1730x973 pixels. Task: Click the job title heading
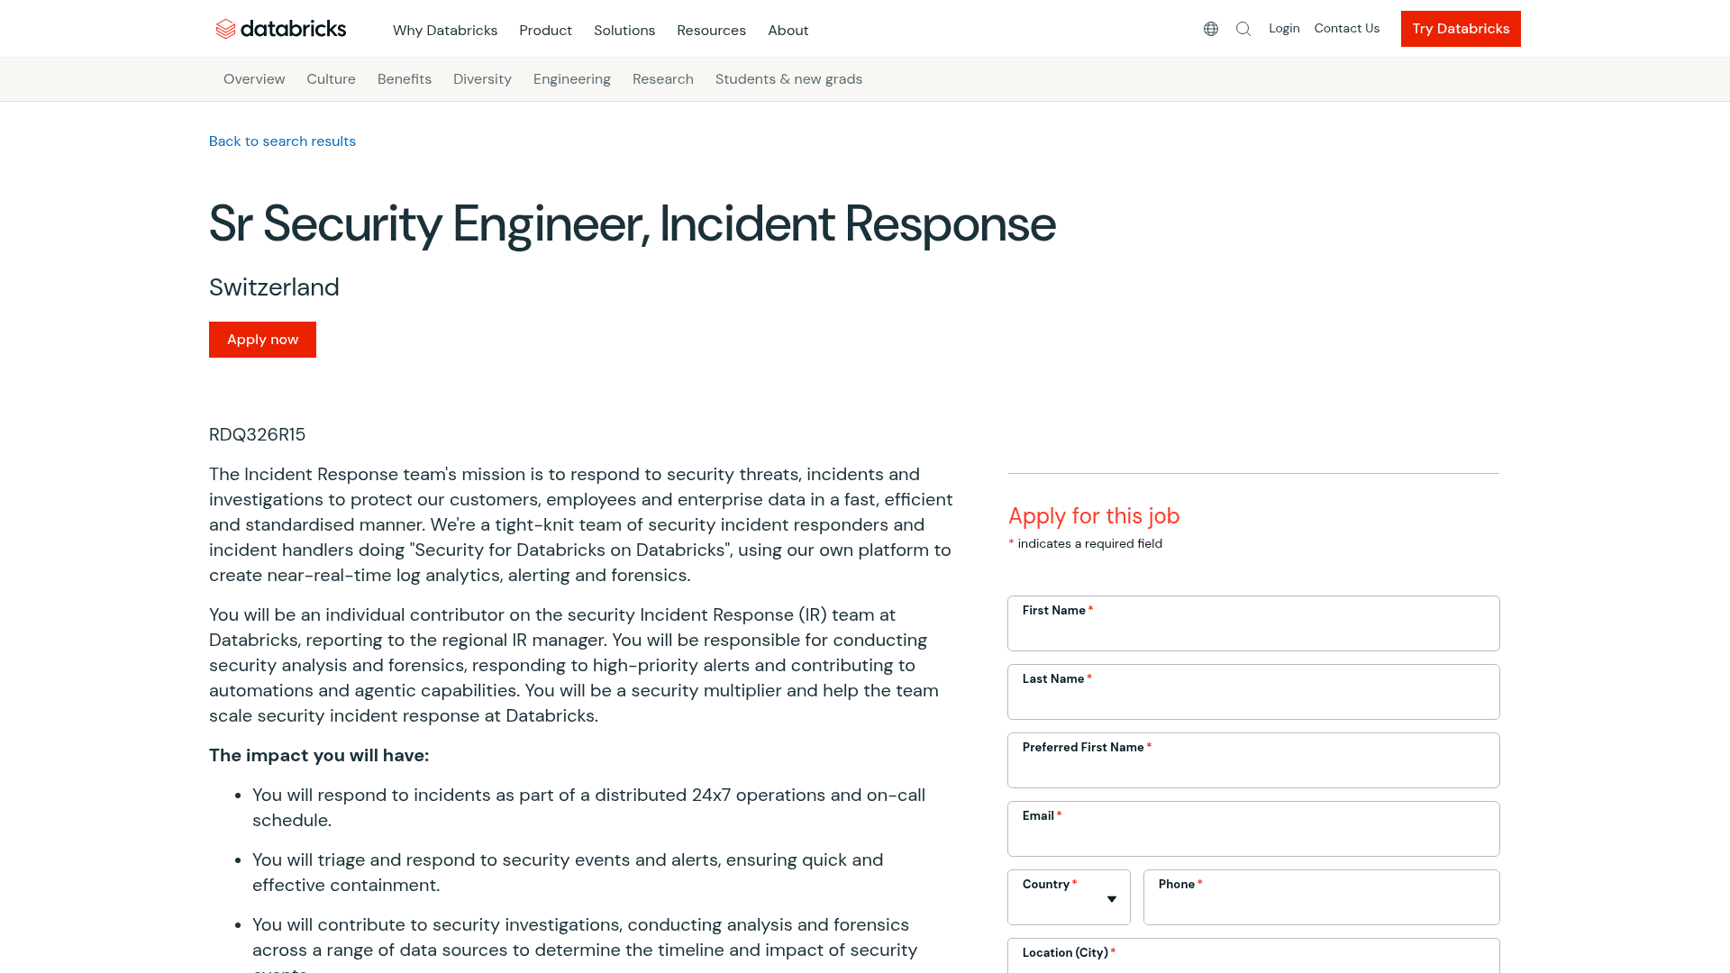[x=632, y=223]
